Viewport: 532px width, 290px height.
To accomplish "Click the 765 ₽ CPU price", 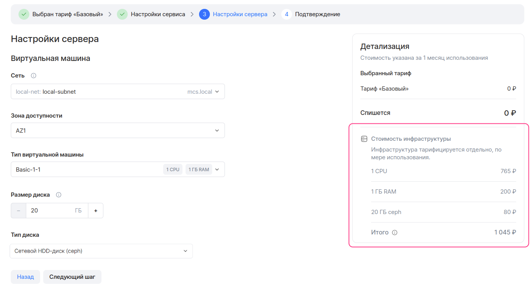I will click(x=508, y=171).
